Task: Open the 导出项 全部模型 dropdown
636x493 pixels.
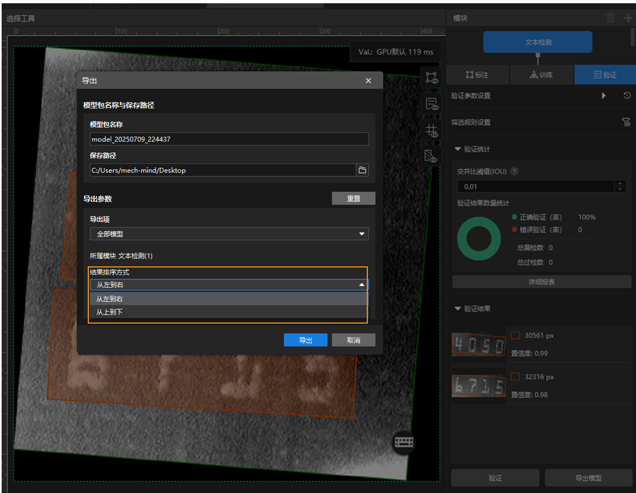Action: point(229,234)
